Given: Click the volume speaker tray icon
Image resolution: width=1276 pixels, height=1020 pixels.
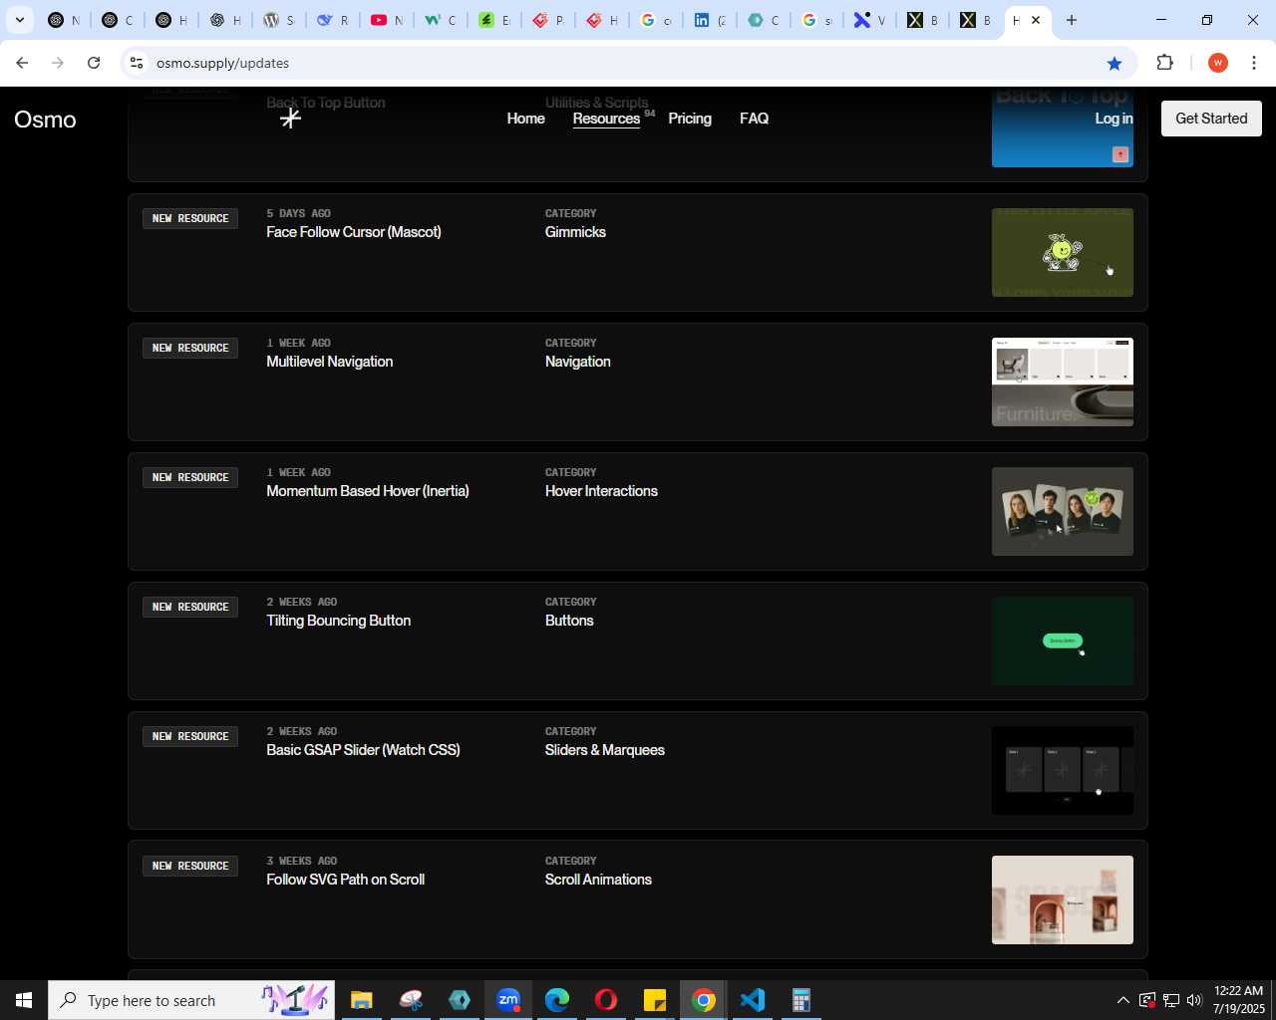Looking at the screenshot, I should (x=1194, y=1000).
